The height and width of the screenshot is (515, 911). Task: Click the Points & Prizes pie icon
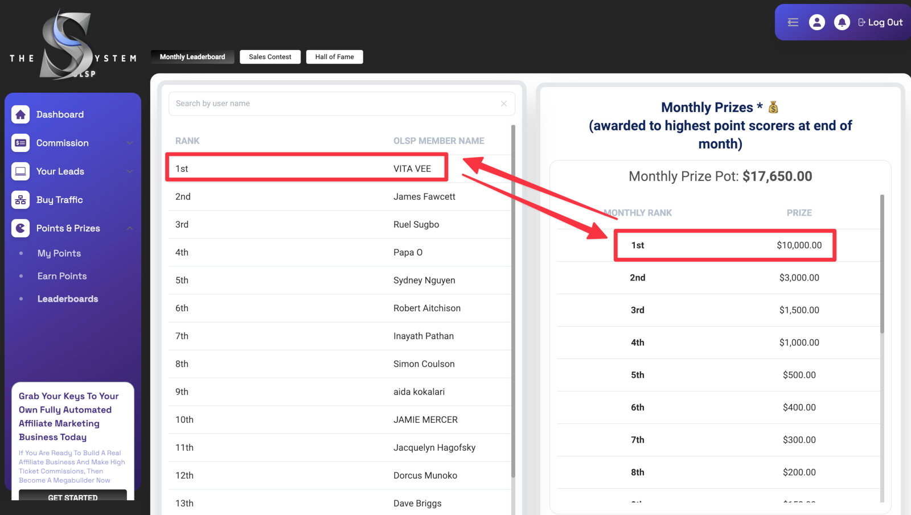coord(20,228)
